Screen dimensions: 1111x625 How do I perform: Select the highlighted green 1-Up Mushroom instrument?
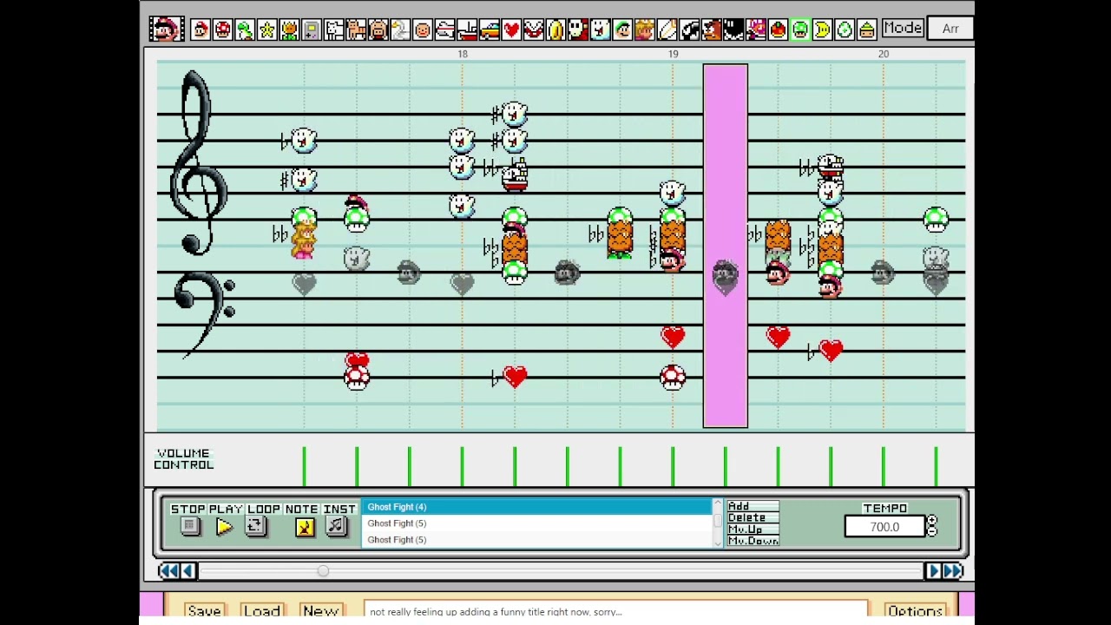800,30
